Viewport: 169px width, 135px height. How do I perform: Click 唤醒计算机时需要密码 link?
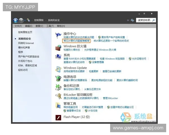click(75, 80)
